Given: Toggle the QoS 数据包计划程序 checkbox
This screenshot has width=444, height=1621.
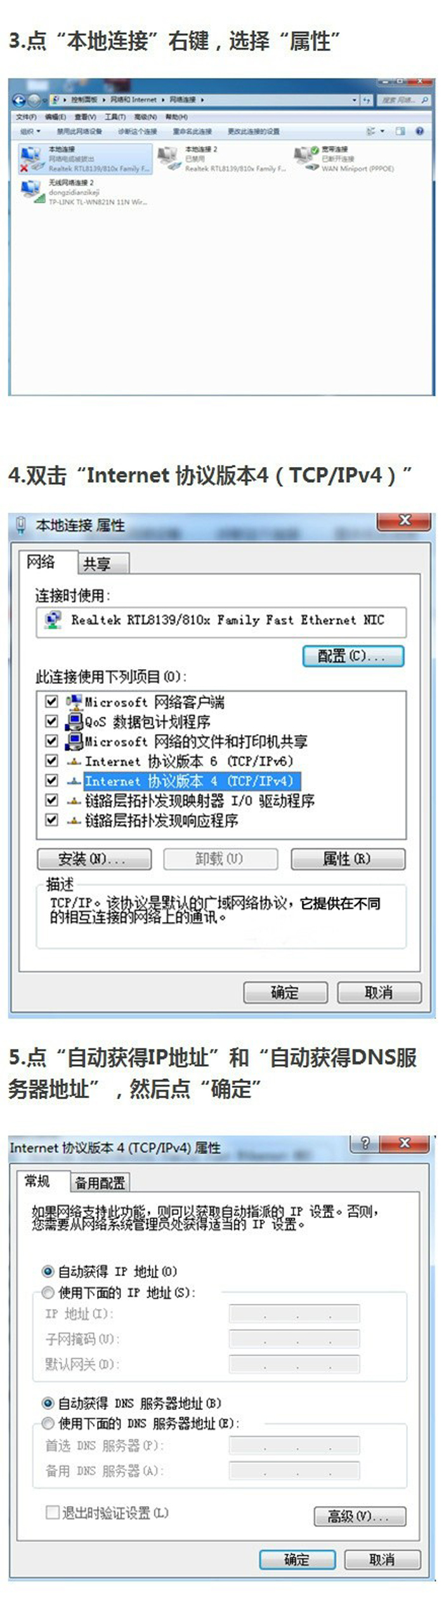Looking at the screenshot, I should pyautogui.click(x=52, y=721).
